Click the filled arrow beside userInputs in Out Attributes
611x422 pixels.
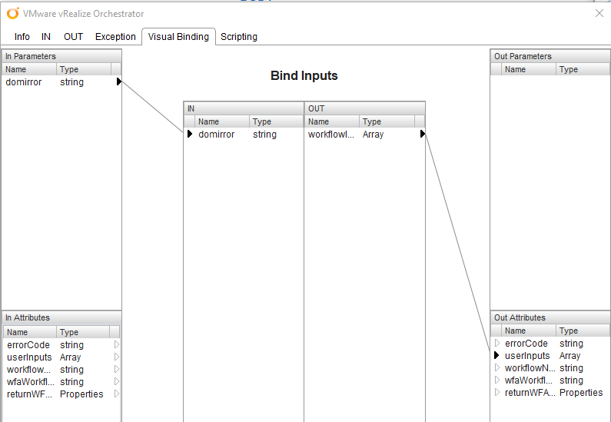point(497,356)
